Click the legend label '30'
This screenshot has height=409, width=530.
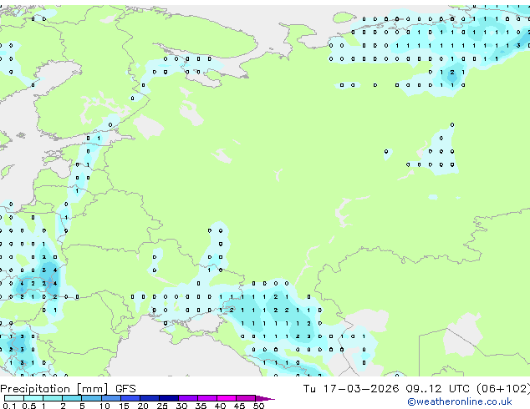181,406
